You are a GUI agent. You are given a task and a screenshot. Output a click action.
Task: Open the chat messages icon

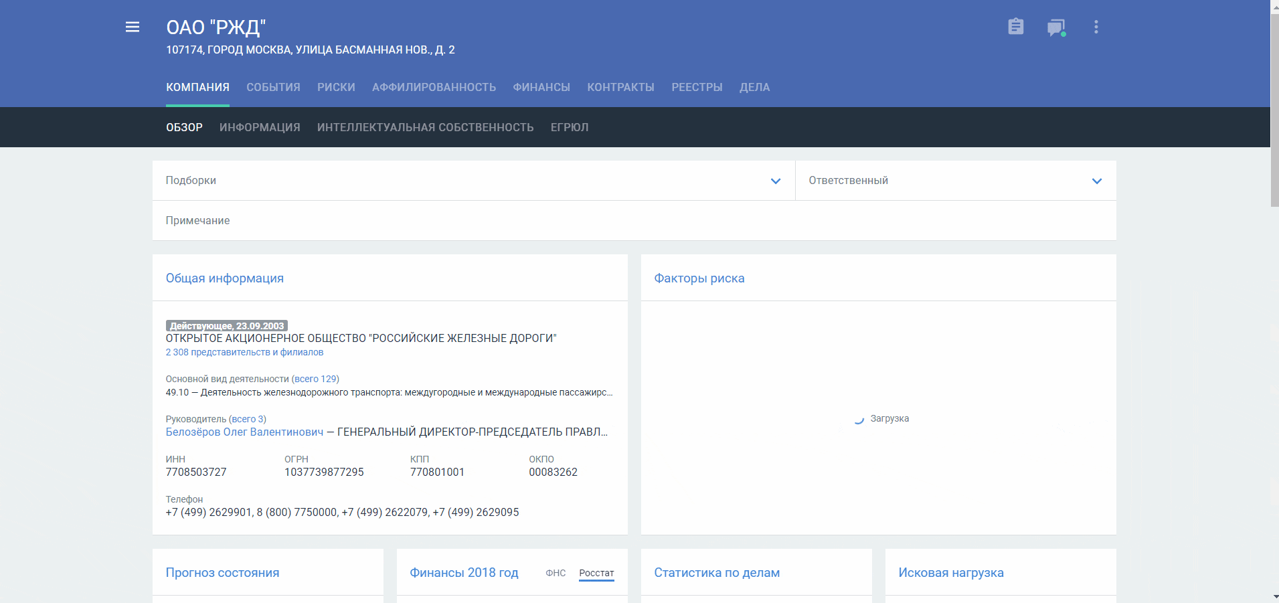tap(1056, 27)
